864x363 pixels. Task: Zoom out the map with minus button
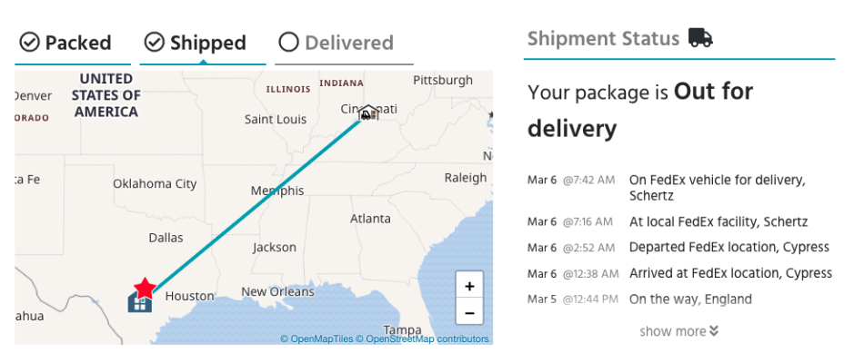pyautogui.click(x=469, y=312)
